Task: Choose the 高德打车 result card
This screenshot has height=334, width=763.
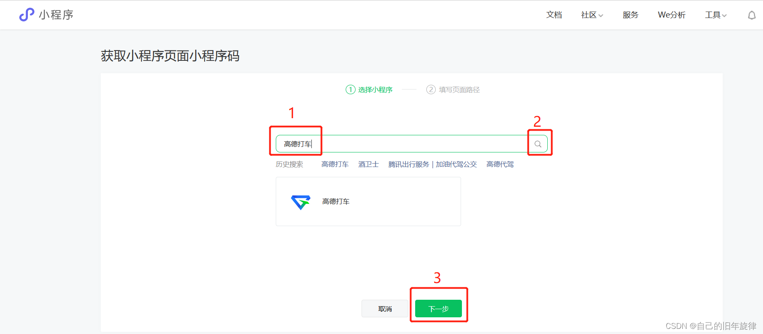Action: point(368,202)
